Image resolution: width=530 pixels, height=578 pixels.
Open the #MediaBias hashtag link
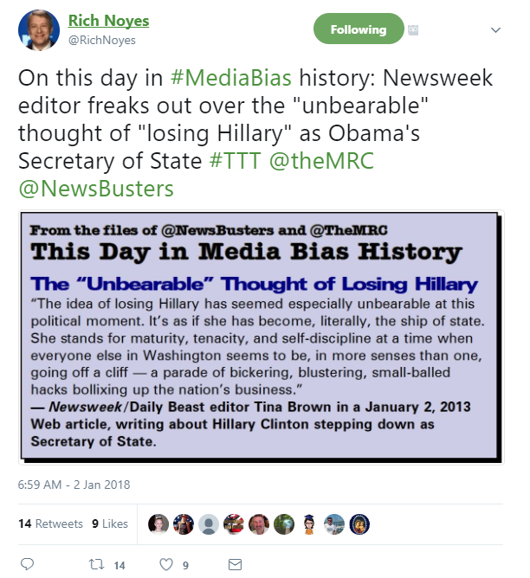click(231, 78)
